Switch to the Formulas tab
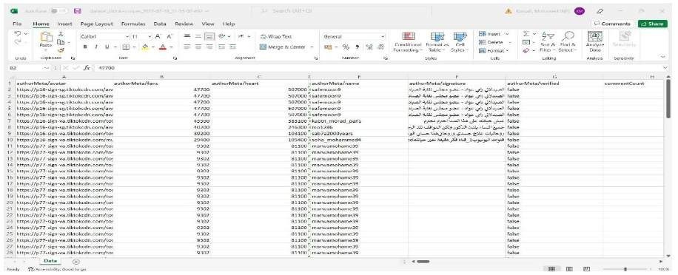Viewport: 678px width, 275px height. (133, 24)
